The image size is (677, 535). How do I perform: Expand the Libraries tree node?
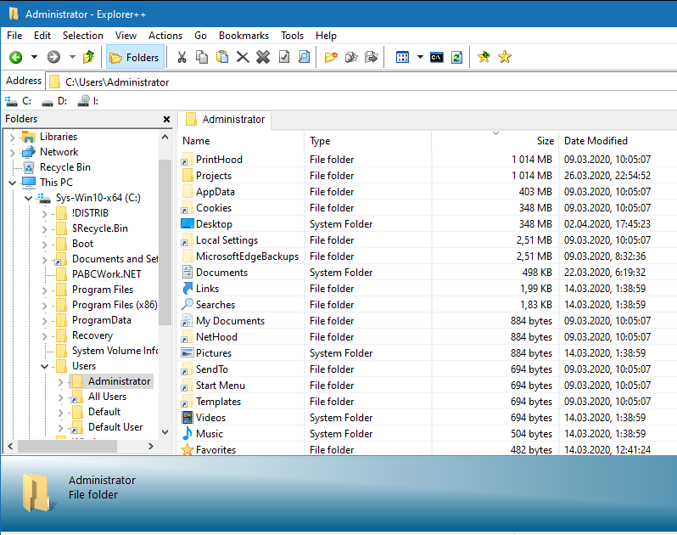12,138
